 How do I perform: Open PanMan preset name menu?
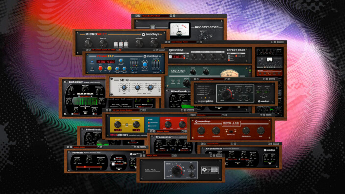coord(85,147)
